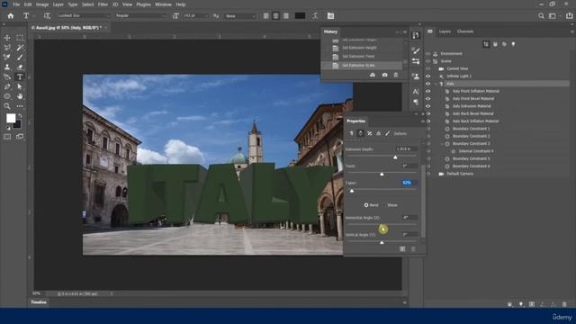Image resolution: width=576 pixels, height=324 pixels.
Task: Select the Eraser tool
Action: (x=20, y=67)
